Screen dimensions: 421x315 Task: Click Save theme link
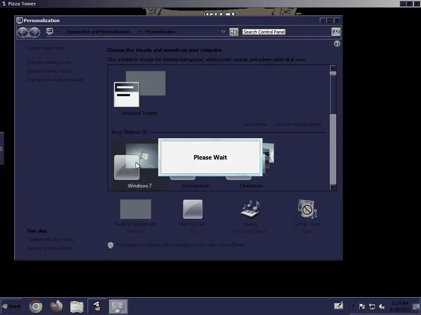coord(254,124)
